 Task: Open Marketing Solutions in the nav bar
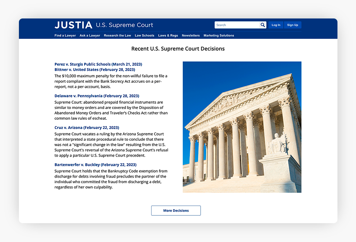[219, 35]
